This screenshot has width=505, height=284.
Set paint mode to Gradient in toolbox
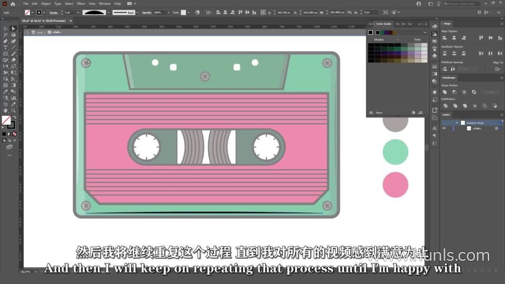coord(9,134)
